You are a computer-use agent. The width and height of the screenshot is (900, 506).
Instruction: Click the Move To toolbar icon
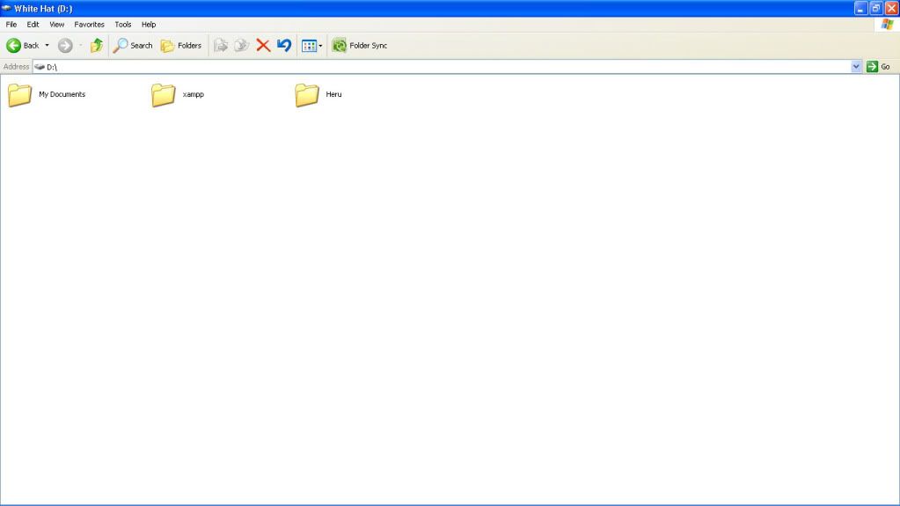pyautogui.click(x=221, y=46)
